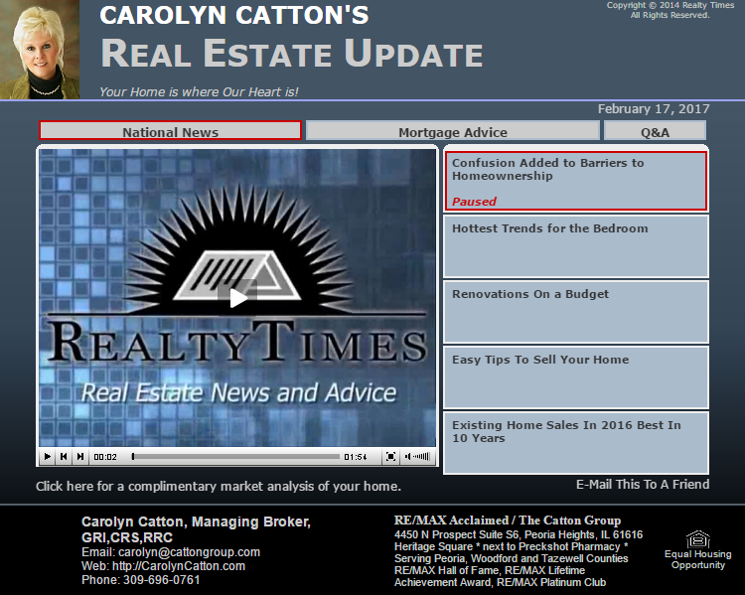Click the large play overlay on the video

point(237,297)
